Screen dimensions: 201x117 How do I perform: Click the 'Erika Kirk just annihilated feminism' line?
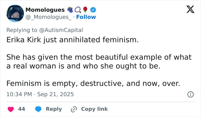(x=72, y=40)
